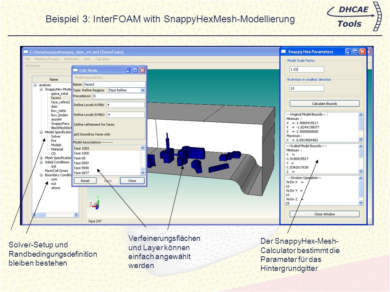The height and width of the screenshot is (292, 390).
Task: Click the Original Model Bounds scrollbar down arrow
Action: tap(361, 140)
